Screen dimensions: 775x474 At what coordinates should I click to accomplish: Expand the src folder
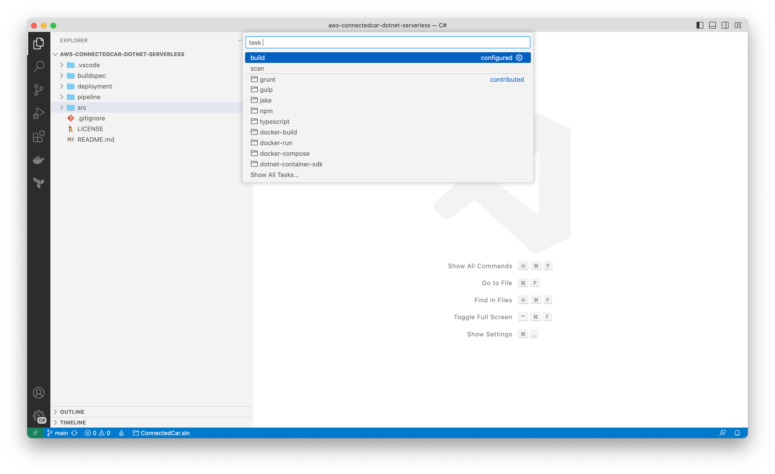tap(62, 107)
